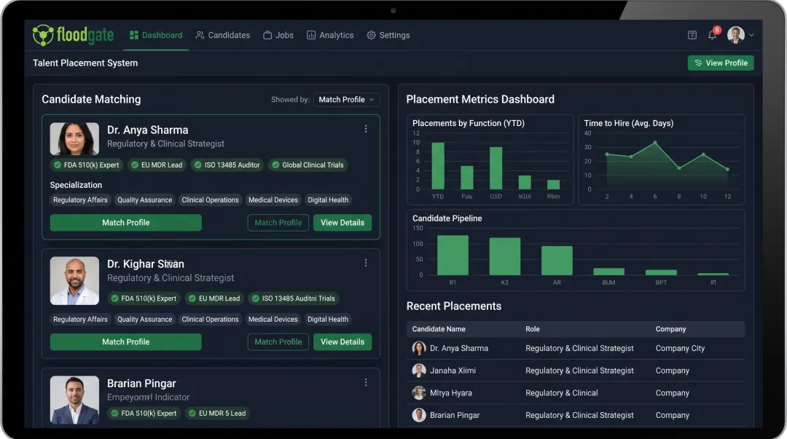This screenshot has height=439, width=787.
Task: Click View Details on Anya Sharma's card
Action: click(x=342, y=223)
